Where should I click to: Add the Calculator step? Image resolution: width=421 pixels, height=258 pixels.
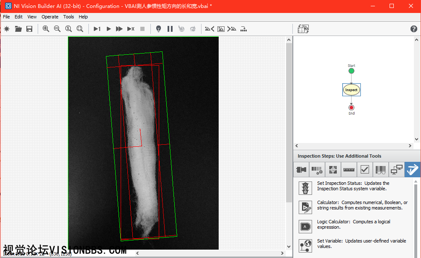tap(305, 207)
